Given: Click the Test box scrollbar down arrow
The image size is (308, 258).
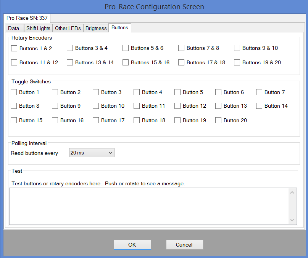Looking at the screenshot, I should [x=292, y=220].
